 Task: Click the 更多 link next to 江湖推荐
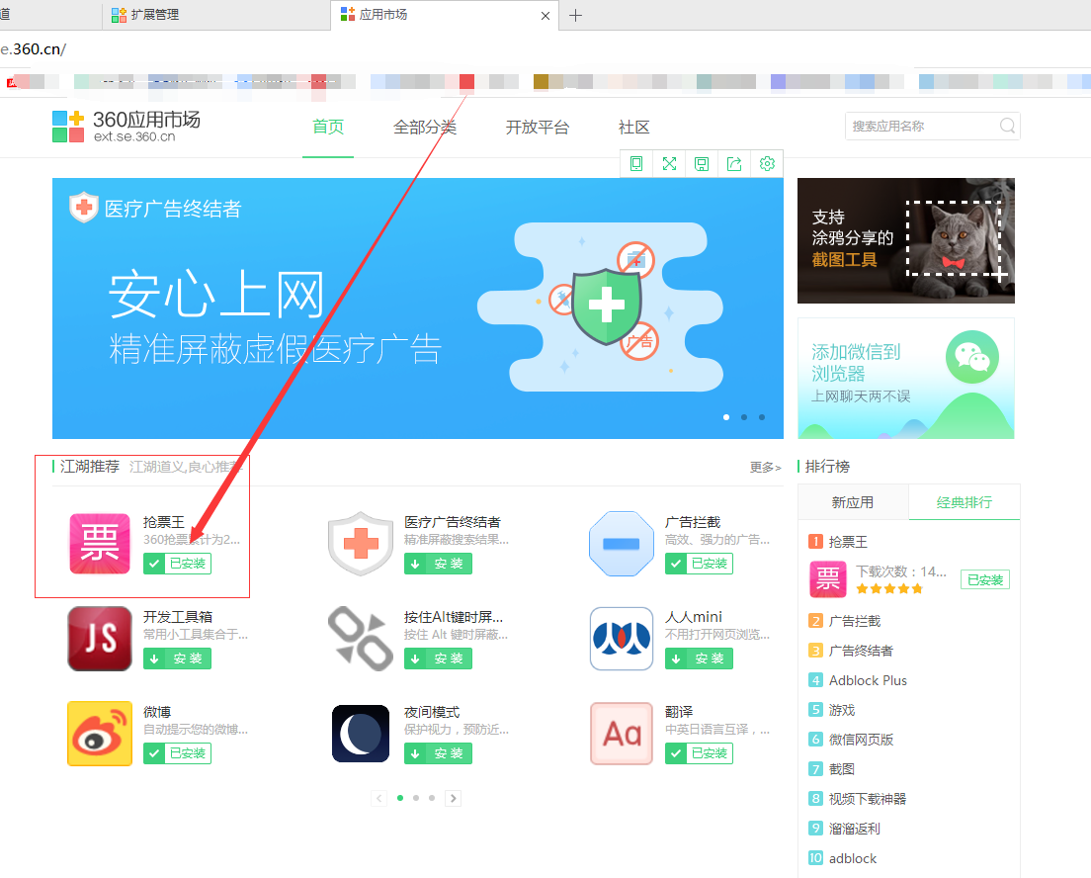point(762,467)
